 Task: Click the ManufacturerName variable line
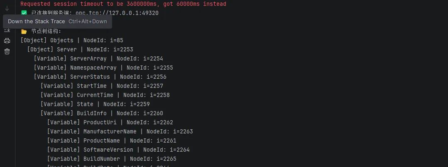[120, 132]
